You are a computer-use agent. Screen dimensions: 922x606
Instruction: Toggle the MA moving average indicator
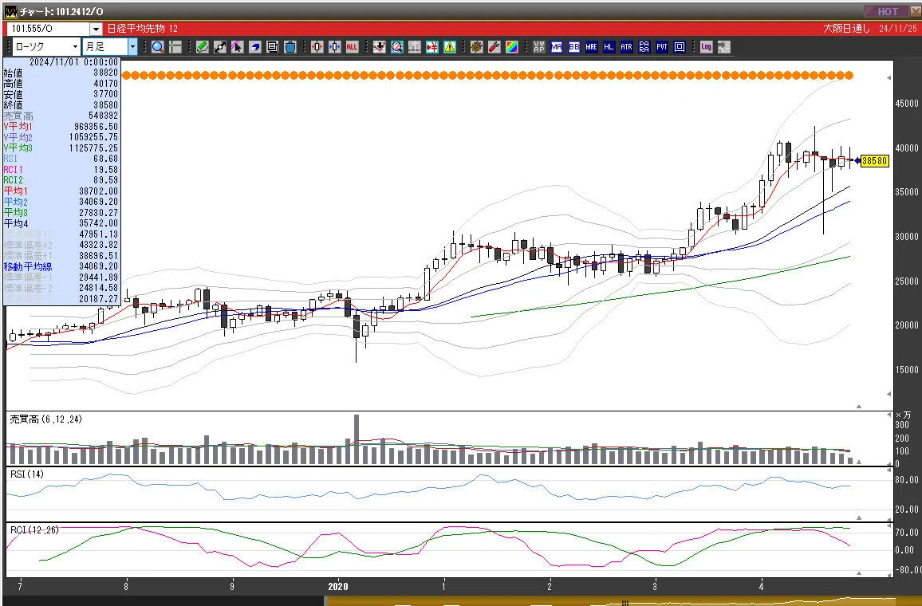tap(556, 47)
